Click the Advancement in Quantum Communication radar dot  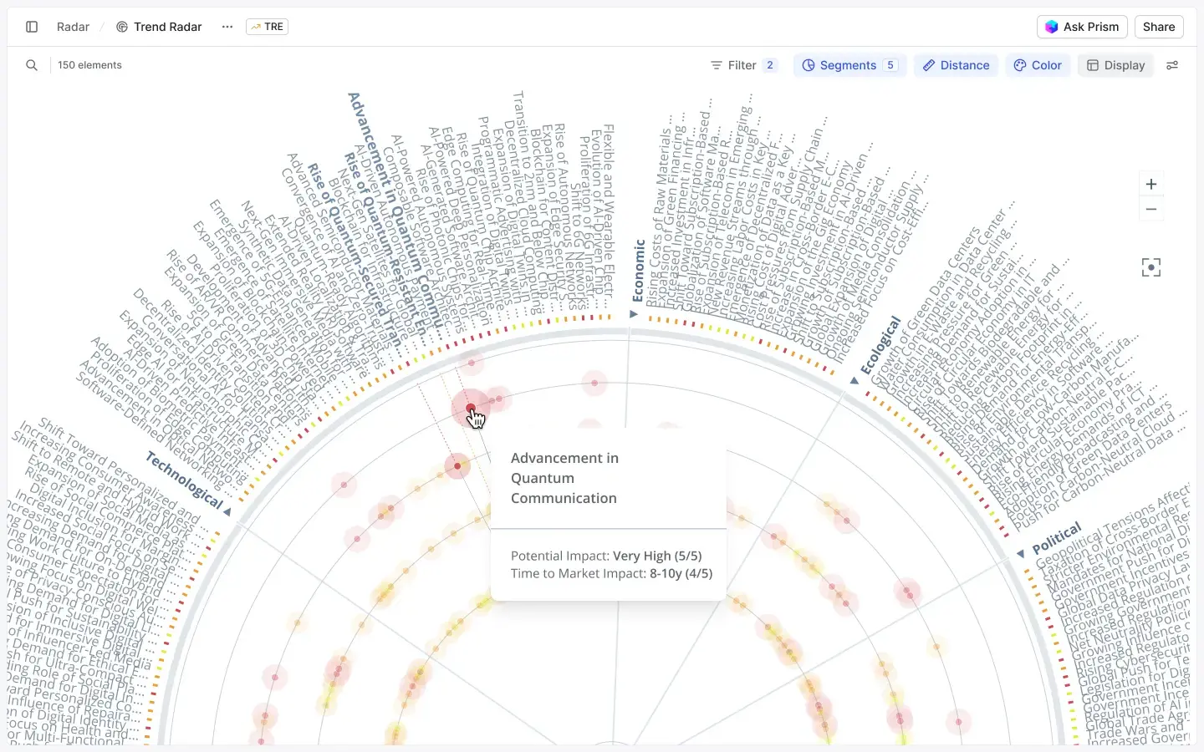tap(471, 409)
